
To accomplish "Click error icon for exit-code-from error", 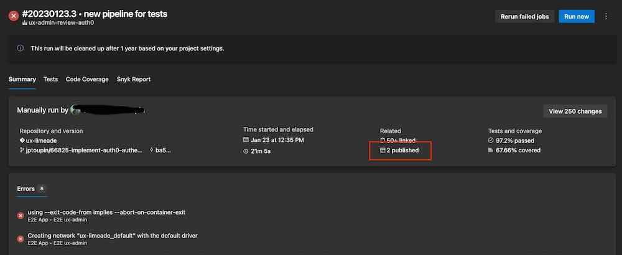I will [21, 216].
